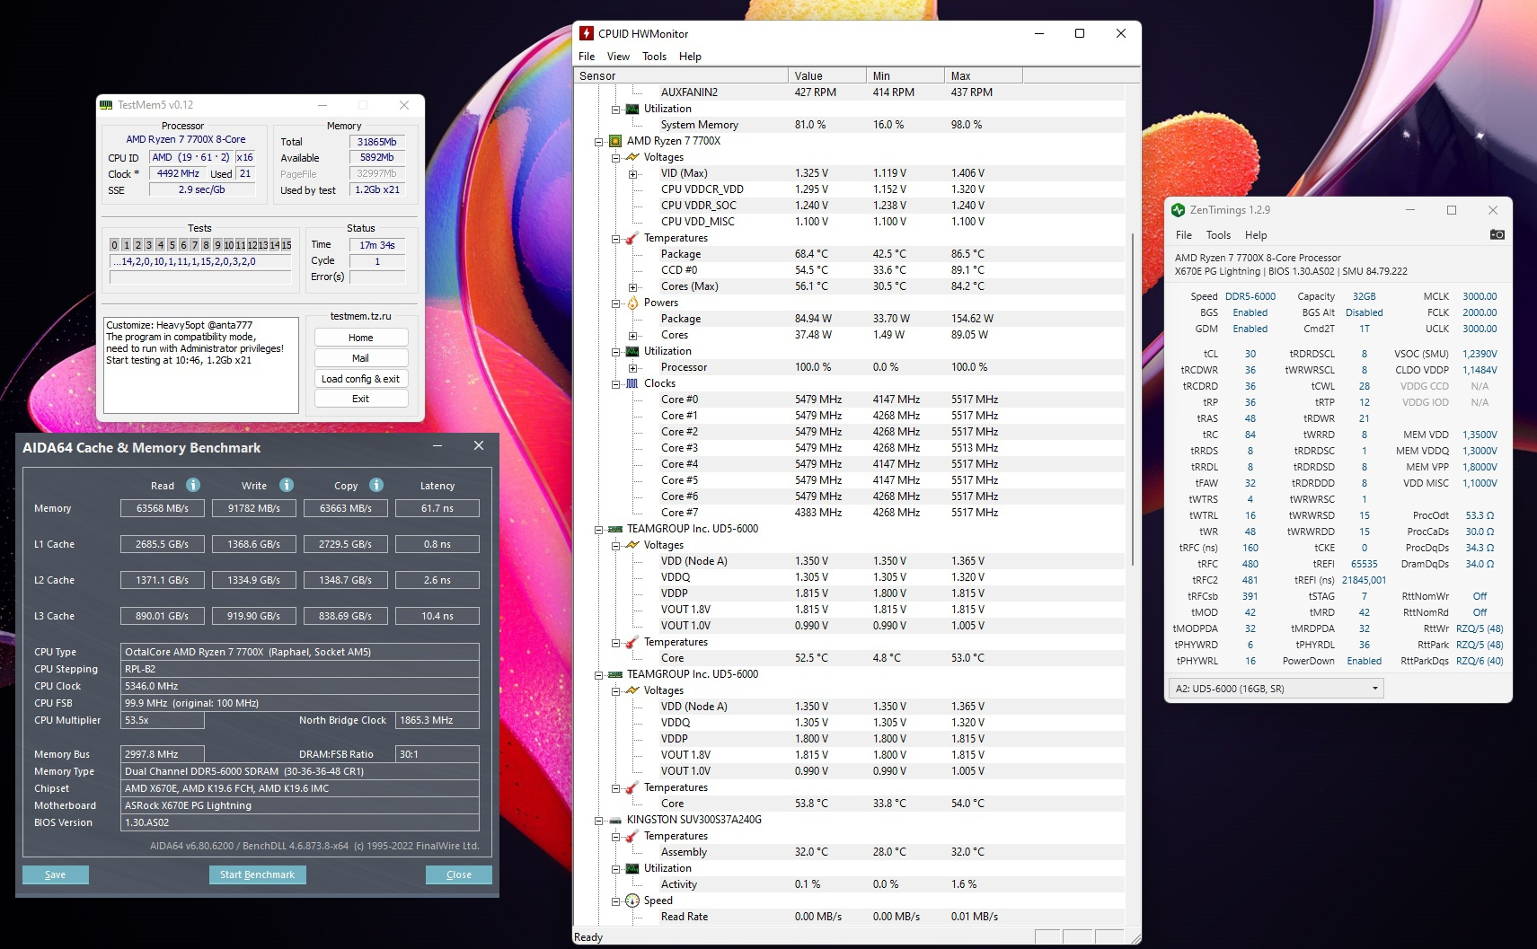Viewport: 1537px width, 949px height.
Task: Click the Temperatures icon under KINGSTON SUV300S37A240G
Action: [632, 836]
